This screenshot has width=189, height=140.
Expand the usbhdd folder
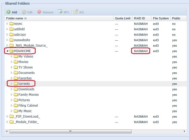point(7,29)
